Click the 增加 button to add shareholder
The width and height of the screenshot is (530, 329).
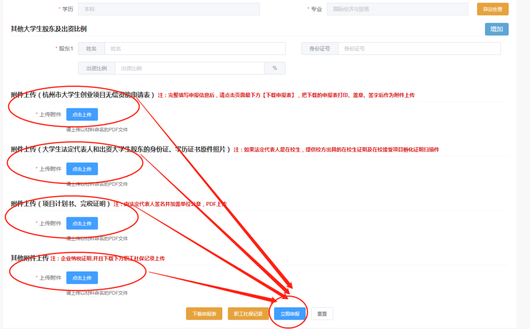[x=497, y=29]
